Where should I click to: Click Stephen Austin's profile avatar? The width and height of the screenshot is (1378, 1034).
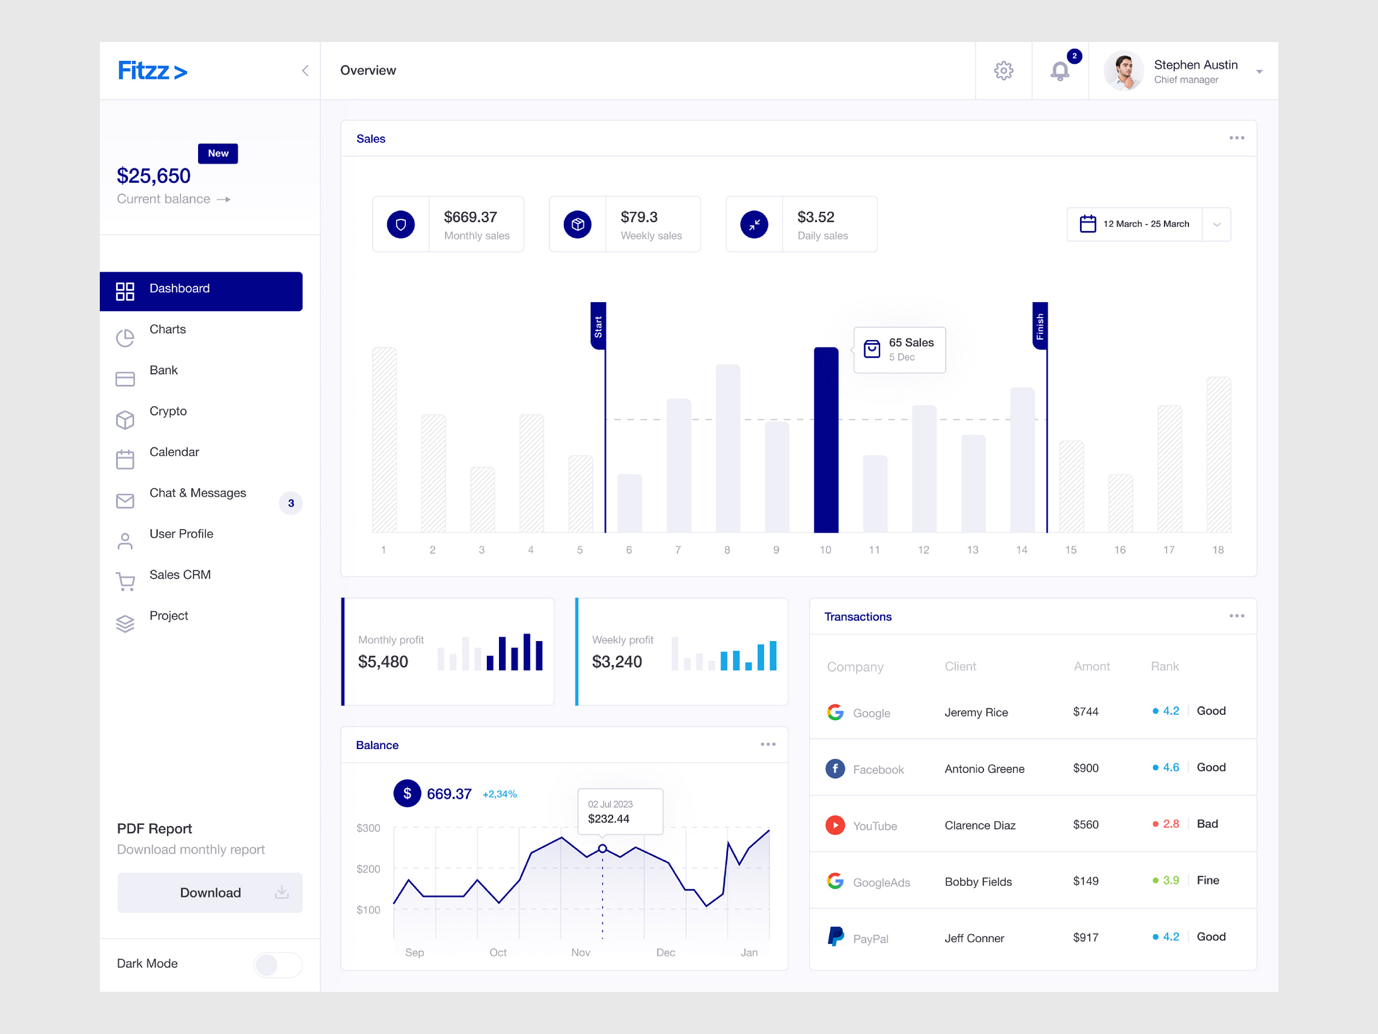tap(1124, 71)
